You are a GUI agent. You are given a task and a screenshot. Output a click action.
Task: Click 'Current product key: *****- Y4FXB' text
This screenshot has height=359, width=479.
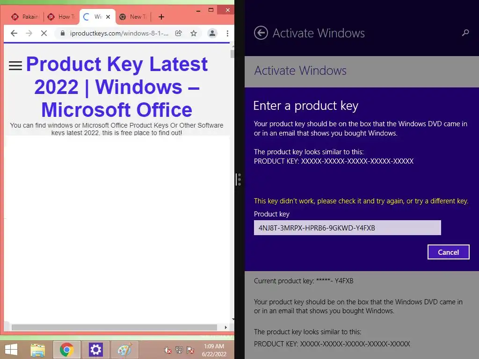tap(304, 281)
